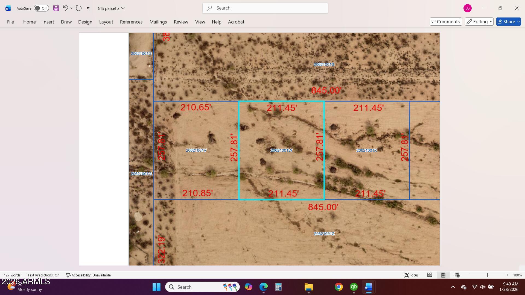Open Comments panel via its icon
The width and height of the screenshot is (525, 295).
[x=445, y=21]
